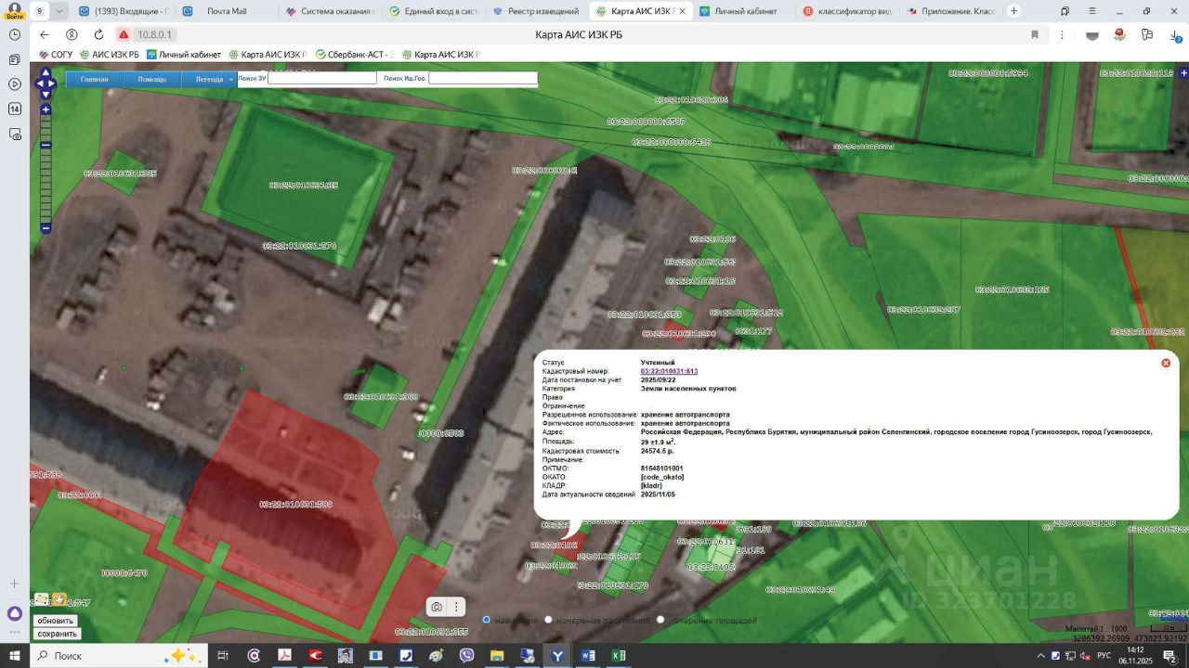Viewport: 1189px width, 668px height.
Task: Click the Windows taskbar search box
Action: point(121,656)
